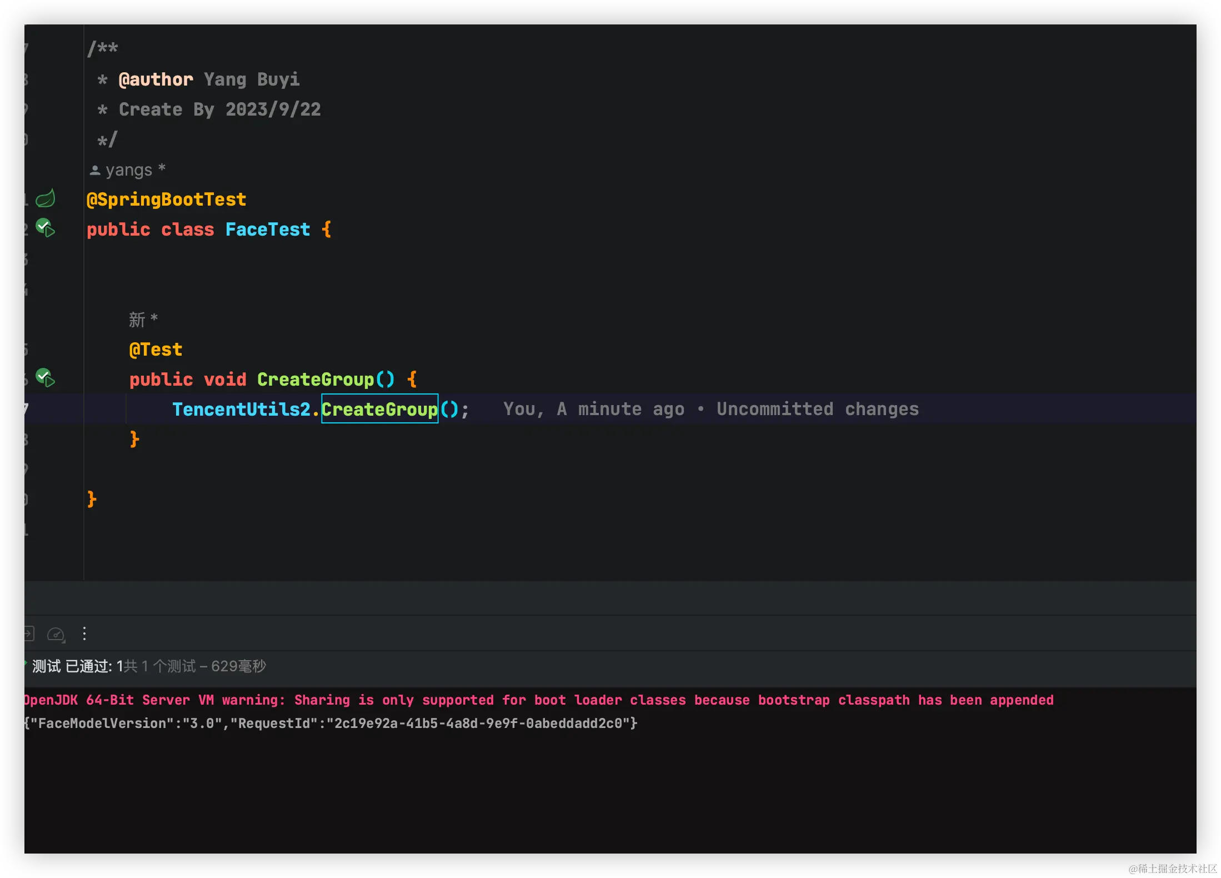Screen dimensions: 1221x878
Task: Open the speedometer profiler icon dropdown
Action: click(x=56, y=634)
